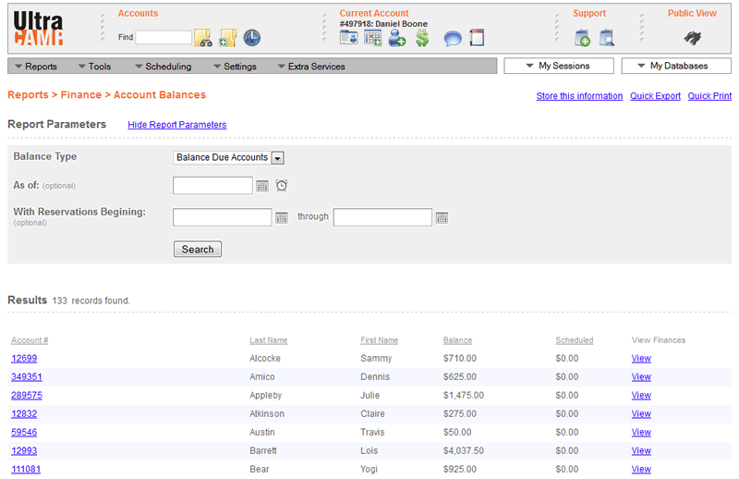Click the blue speech bubble icon
The width and height of the screenshot is (739, 479).
pyautogui.click(x=452, y=38)
